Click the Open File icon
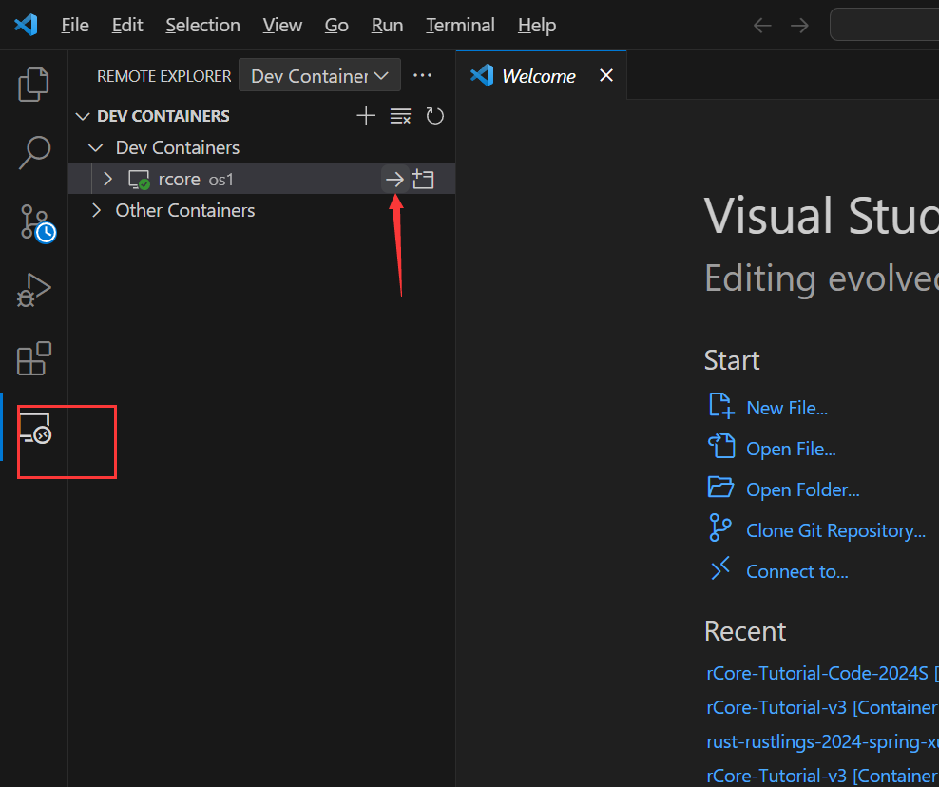Image resolution: width=939 pixels, height=787 pixels. 721,446
